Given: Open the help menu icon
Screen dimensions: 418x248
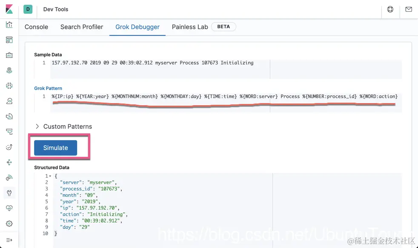Looking at the screenshot, I should 390,9.
